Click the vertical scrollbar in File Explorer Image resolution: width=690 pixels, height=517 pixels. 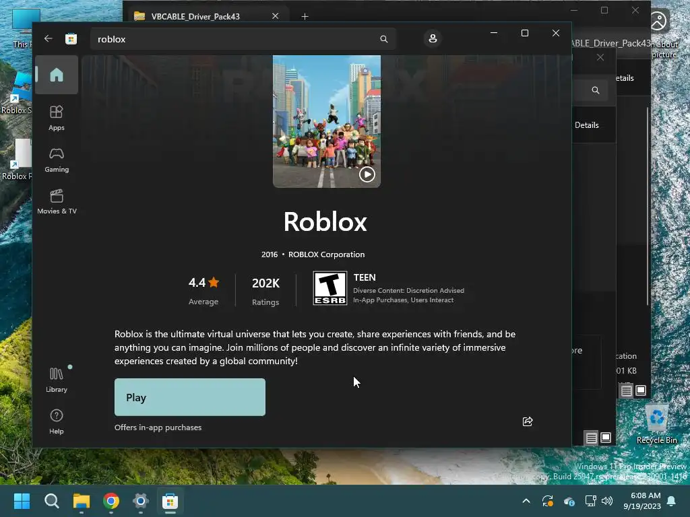648,207
